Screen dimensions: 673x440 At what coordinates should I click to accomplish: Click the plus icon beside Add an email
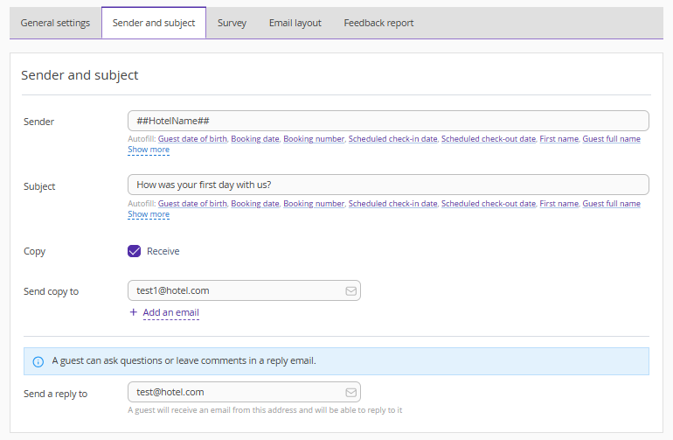click(133, 312)
